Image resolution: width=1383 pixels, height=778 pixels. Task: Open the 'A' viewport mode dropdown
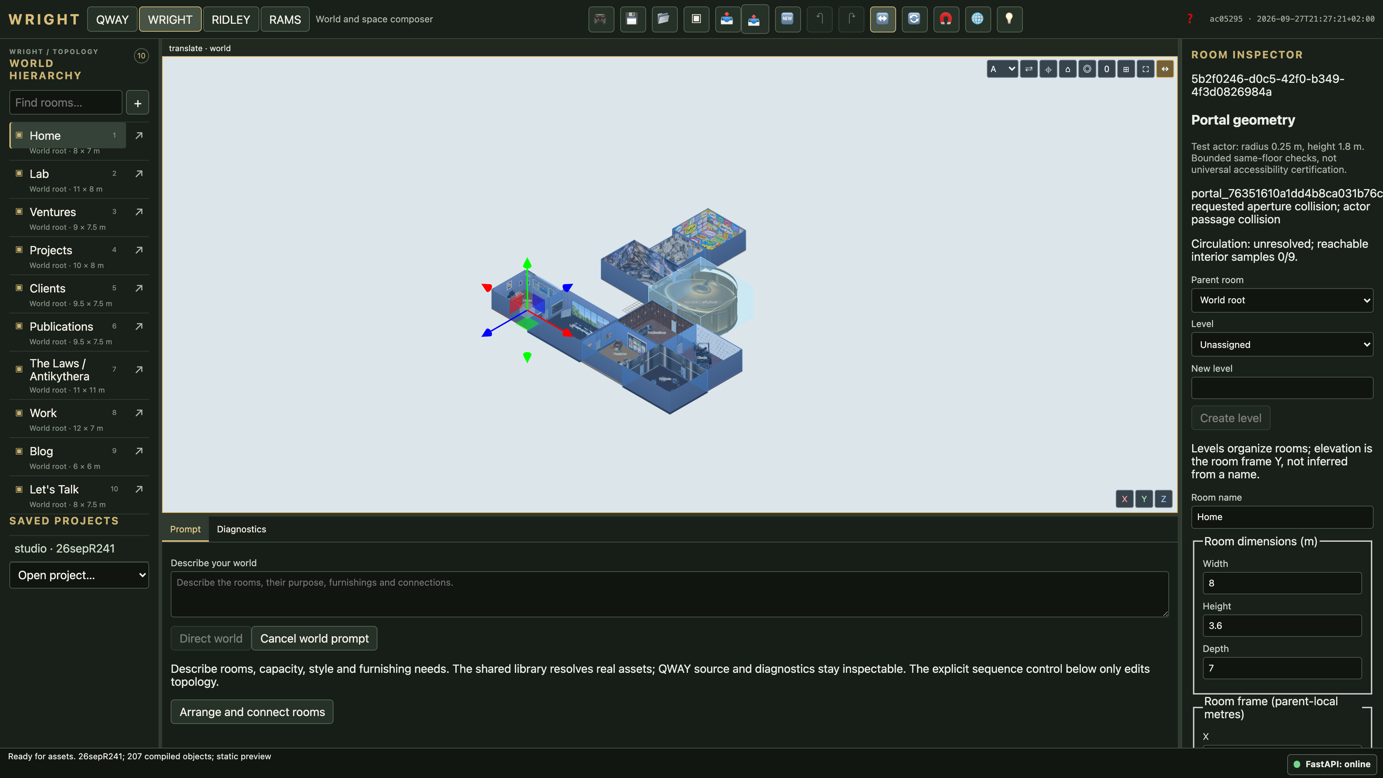[x=1002, y=69]
